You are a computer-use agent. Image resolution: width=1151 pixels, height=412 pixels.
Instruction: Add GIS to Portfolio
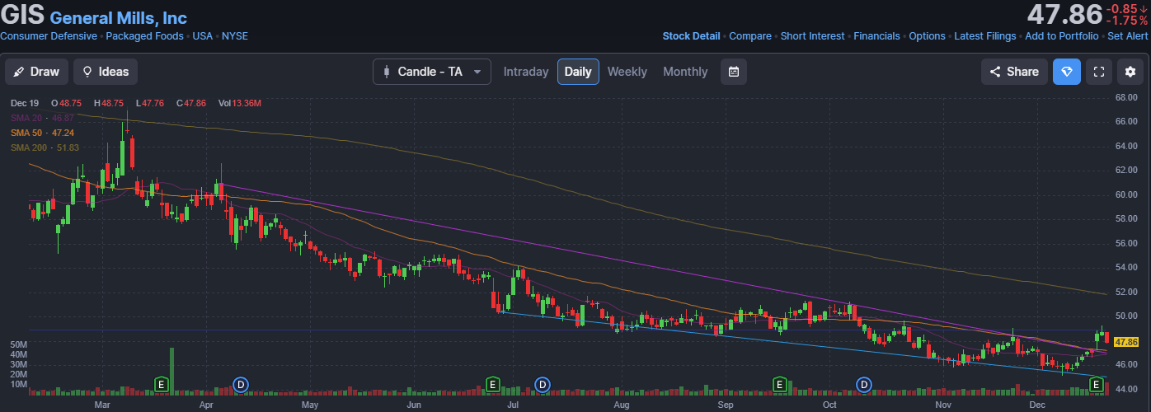[1061, 36]
